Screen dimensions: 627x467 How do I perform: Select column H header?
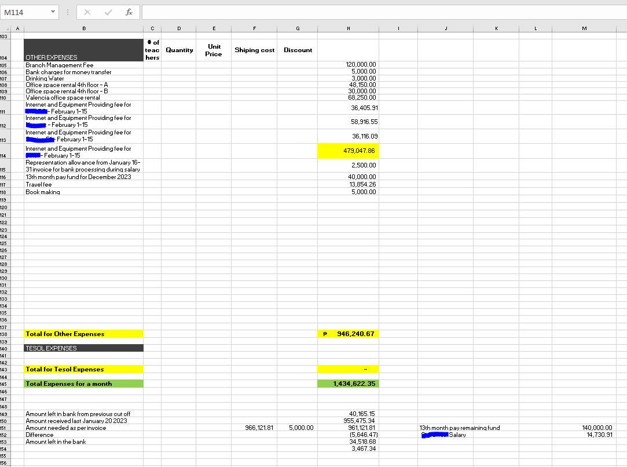tap(349, 28)
